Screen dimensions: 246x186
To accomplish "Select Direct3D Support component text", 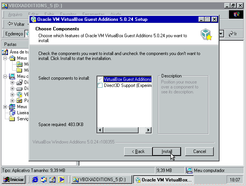I will 128,85.
